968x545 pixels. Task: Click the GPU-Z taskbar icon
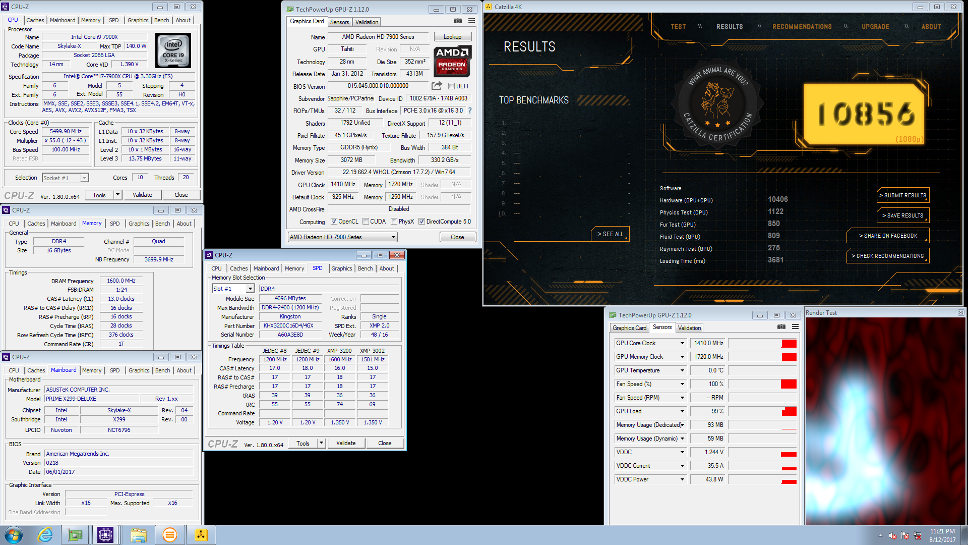click(x=75, y=535)
